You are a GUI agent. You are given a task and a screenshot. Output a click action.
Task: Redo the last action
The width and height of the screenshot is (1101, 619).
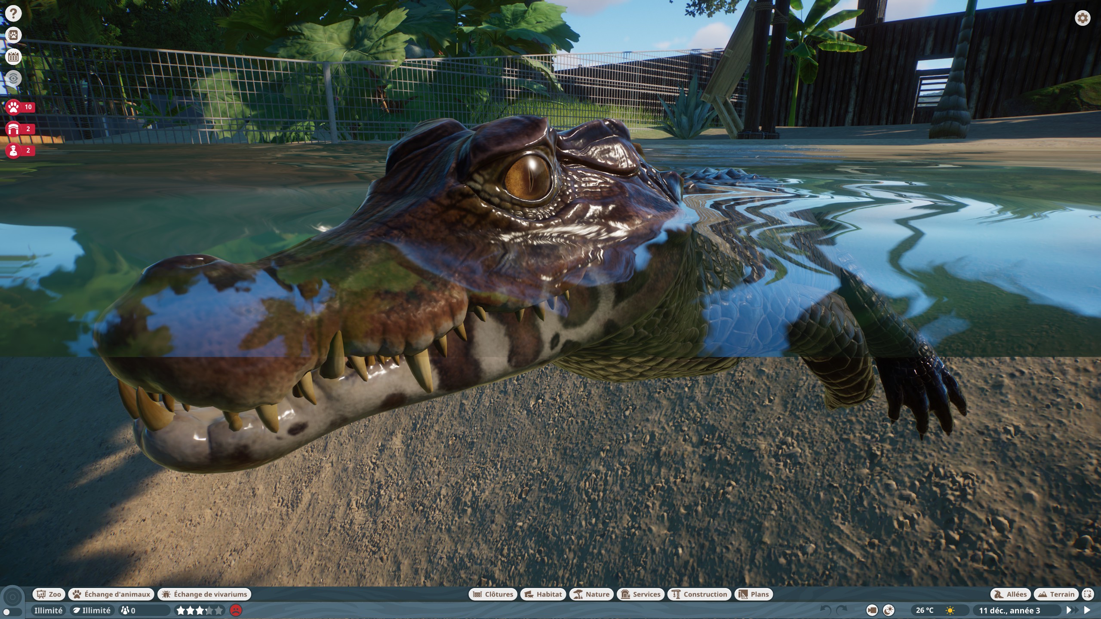coord(842,610)
